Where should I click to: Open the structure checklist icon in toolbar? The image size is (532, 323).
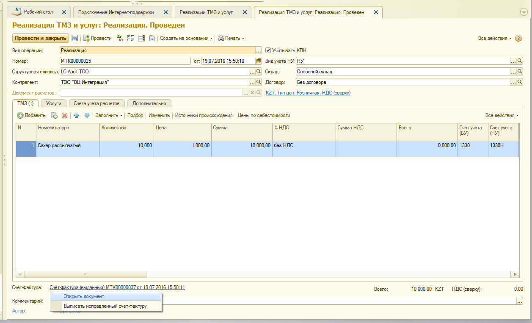[x=131, y=38]
